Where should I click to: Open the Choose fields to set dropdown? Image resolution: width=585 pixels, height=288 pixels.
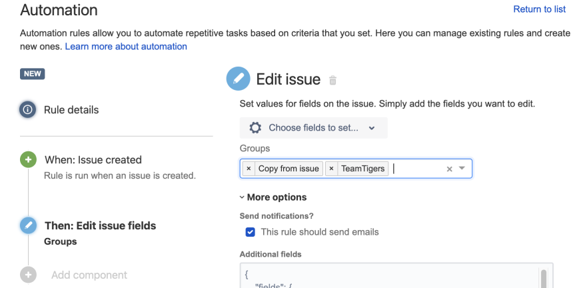click(x=313, y=127)
